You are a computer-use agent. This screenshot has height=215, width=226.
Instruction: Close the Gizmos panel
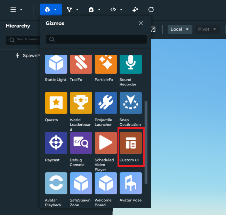(140, 23)
